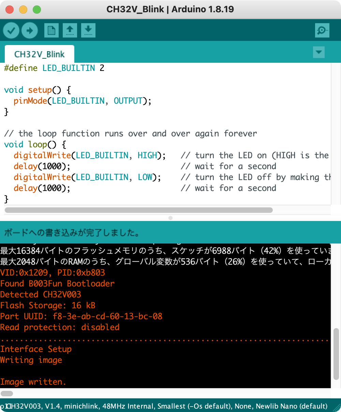
Task: Click the board info status bar text
Action: click(x=164, y=406)
